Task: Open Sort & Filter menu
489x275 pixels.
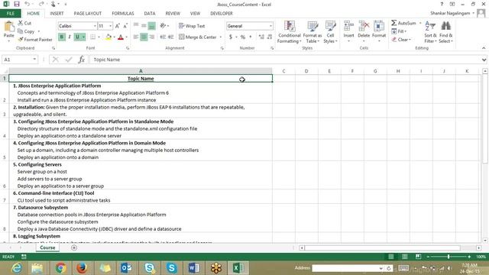Action: (430, 32)
